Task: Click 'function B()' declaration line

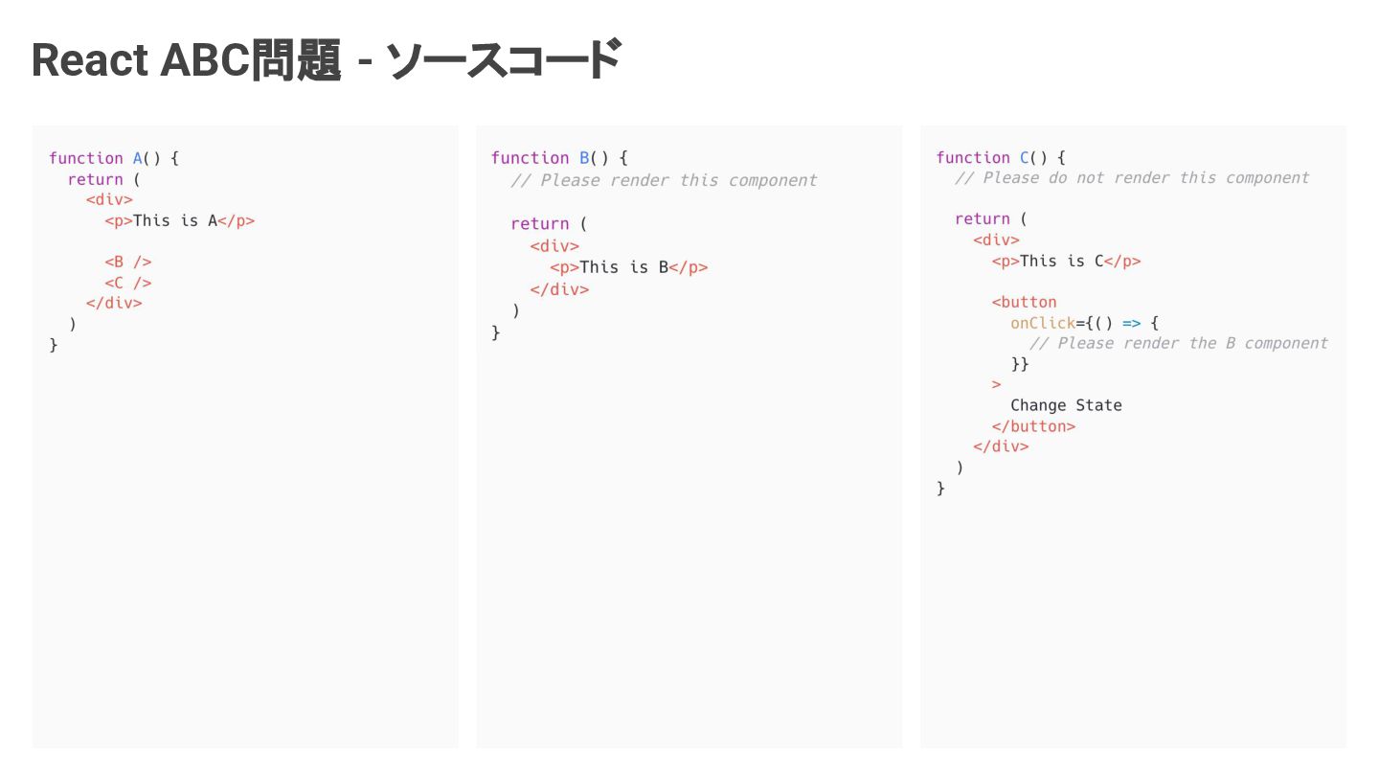Action: [559, 158]
